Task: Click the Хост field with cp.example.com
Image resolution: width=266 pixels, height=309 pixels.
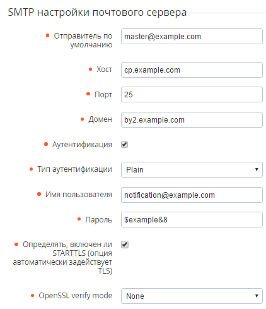Action: (x=192, y=70)
